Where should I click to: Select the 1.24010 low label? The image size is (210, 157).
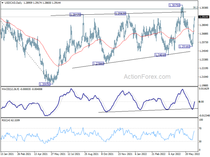[x=160, y=55]
